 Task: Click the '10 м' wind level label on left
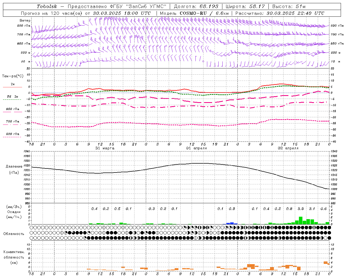26,61
